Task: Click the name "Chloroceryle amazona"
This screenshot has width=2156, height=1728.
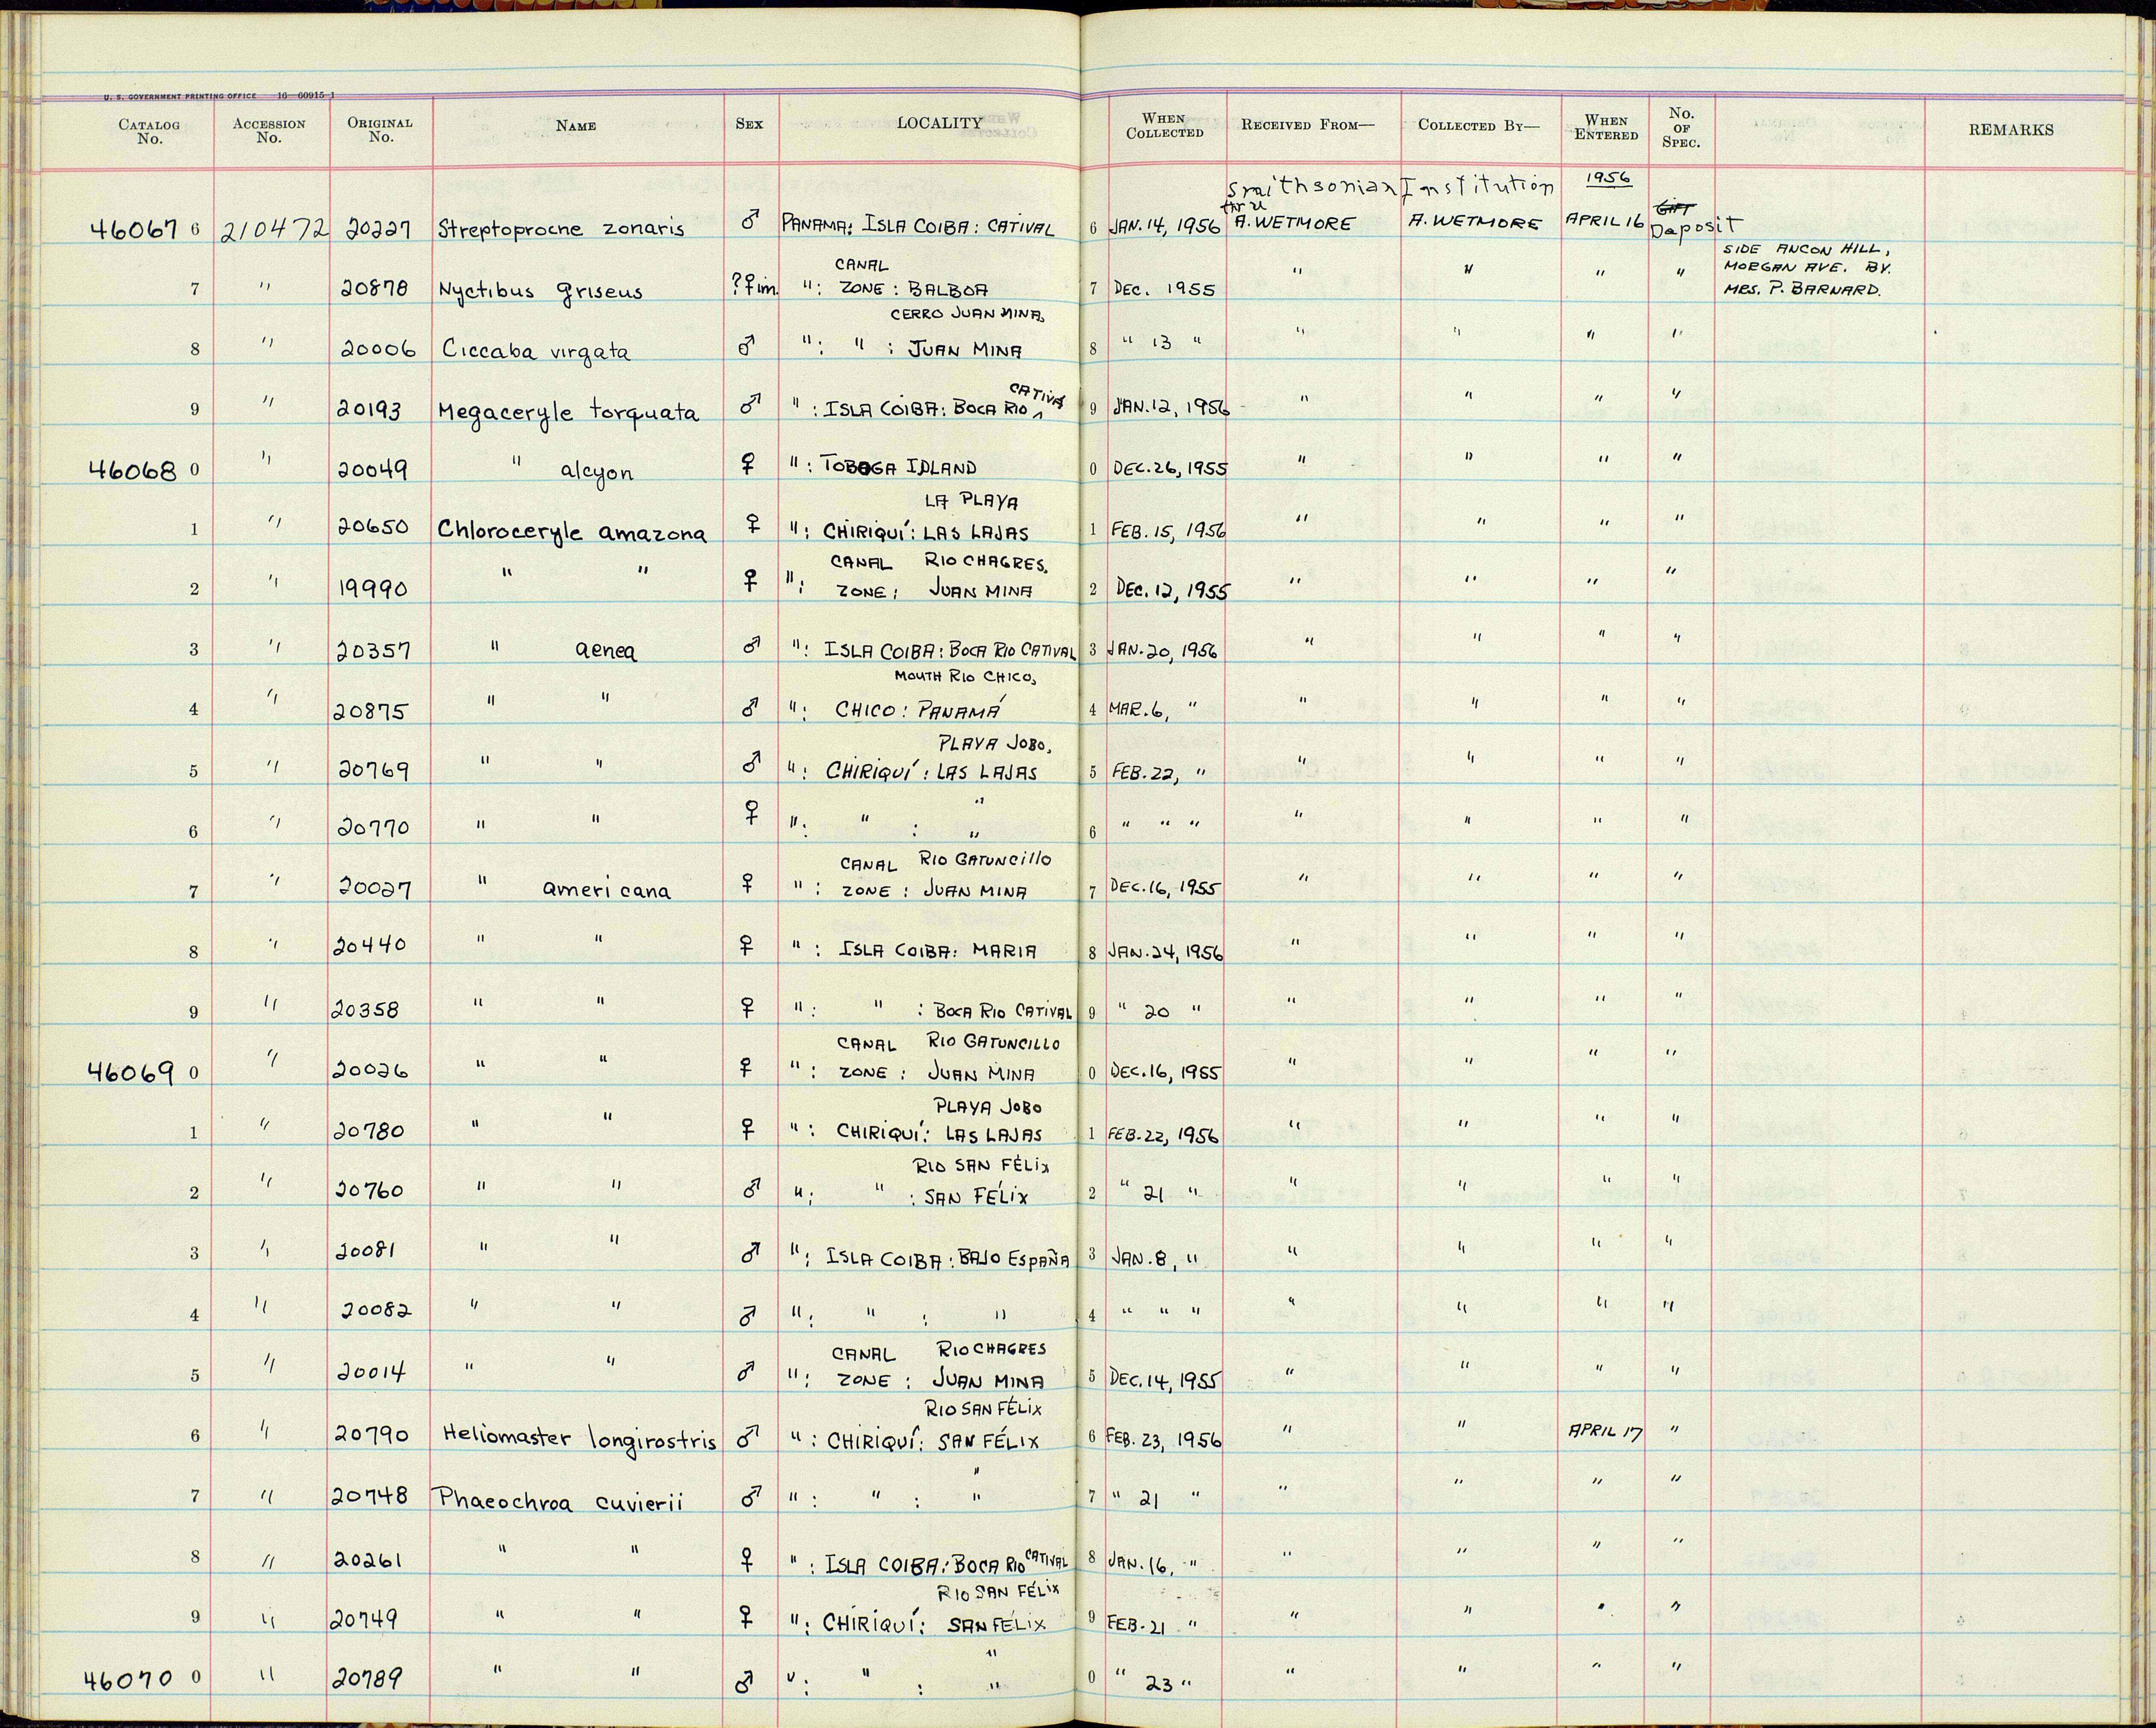Action: (x=572, y=532)
